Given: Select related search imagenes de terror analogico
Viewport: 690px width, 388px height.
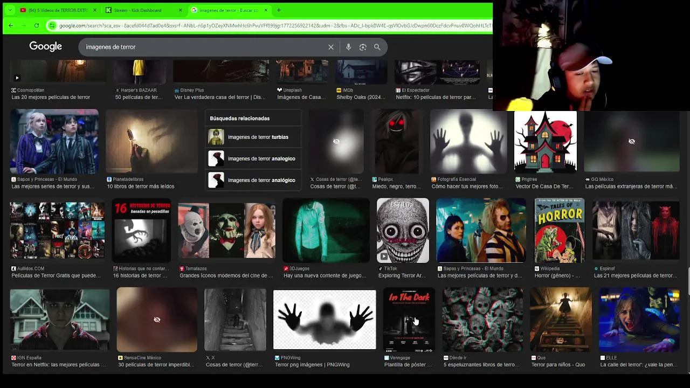Looking at the screenshot, I should (x=253, y=158).
